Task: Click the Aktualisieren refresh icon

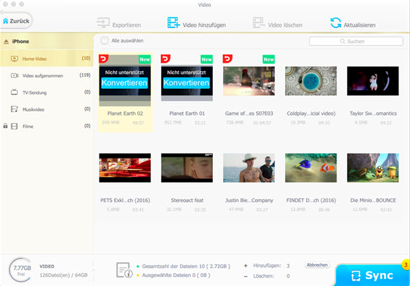Action: pos(336,24)
